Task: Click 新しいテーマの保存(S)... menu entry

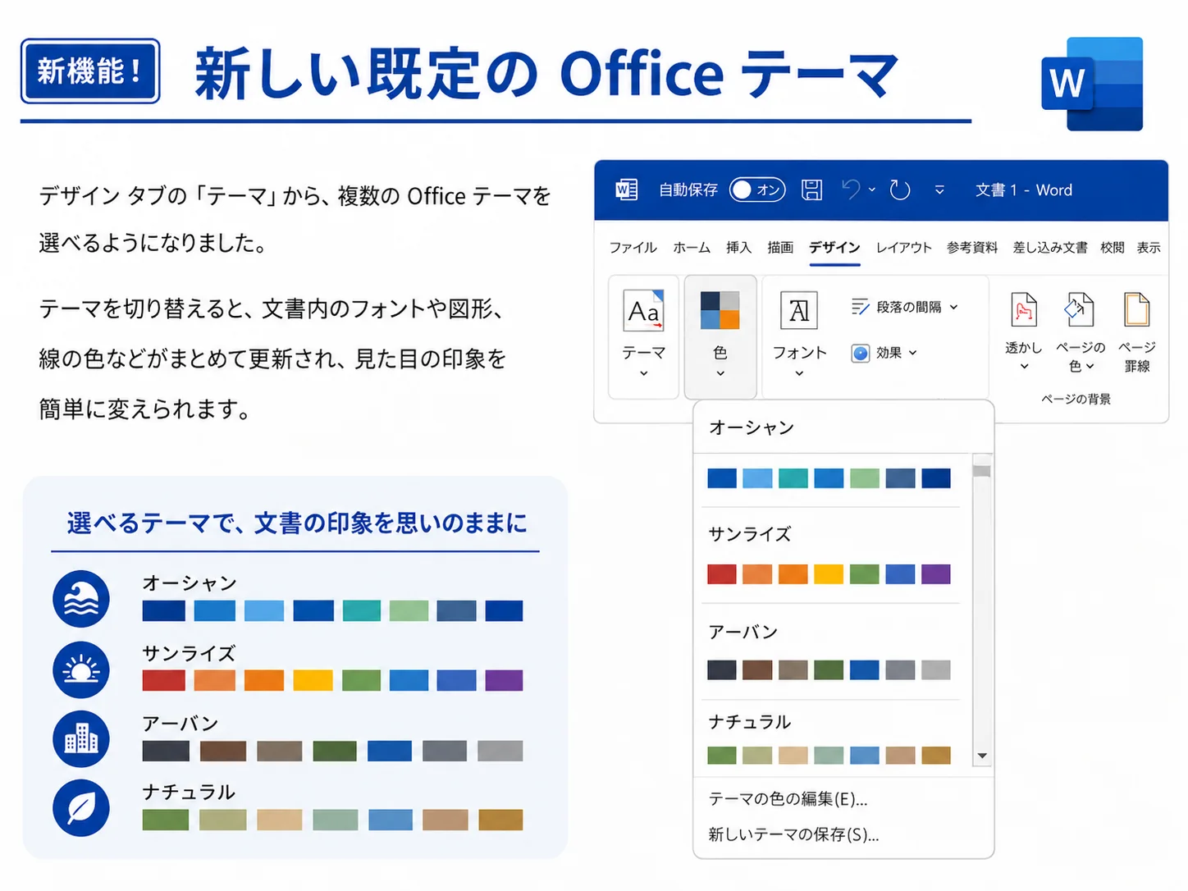Action: point(793,834)
